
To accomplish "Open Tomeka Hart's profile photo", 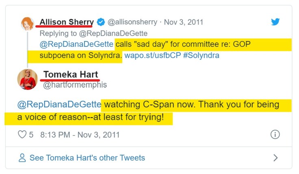I will point(27,79).
